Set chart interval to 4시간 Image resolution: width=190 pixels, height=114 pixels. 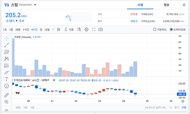pyautogui.click(x=34, y=29)
